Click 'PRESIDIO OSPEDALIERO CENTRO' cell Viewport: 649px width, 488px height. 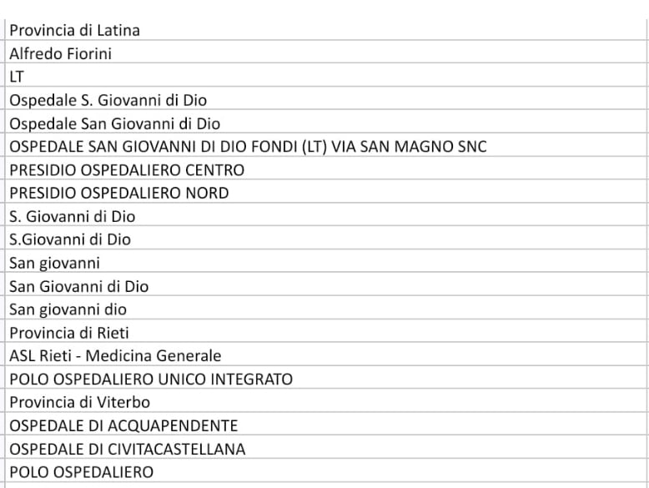[x=326, y=169]
